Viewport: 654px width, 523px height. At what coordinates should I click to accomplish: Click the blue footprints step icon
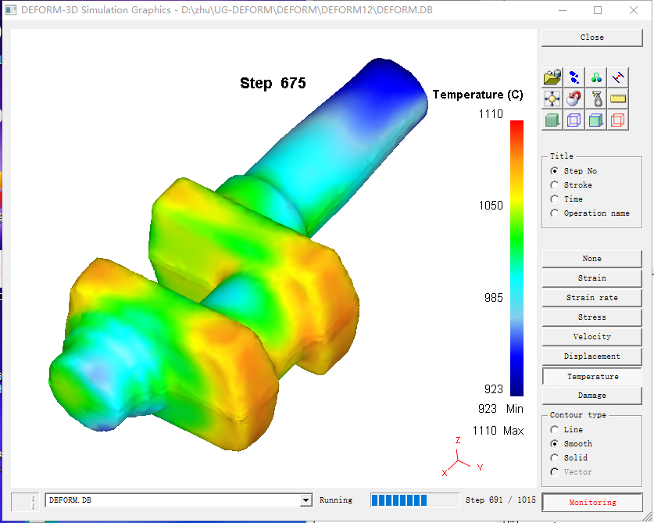click(574, 77)
